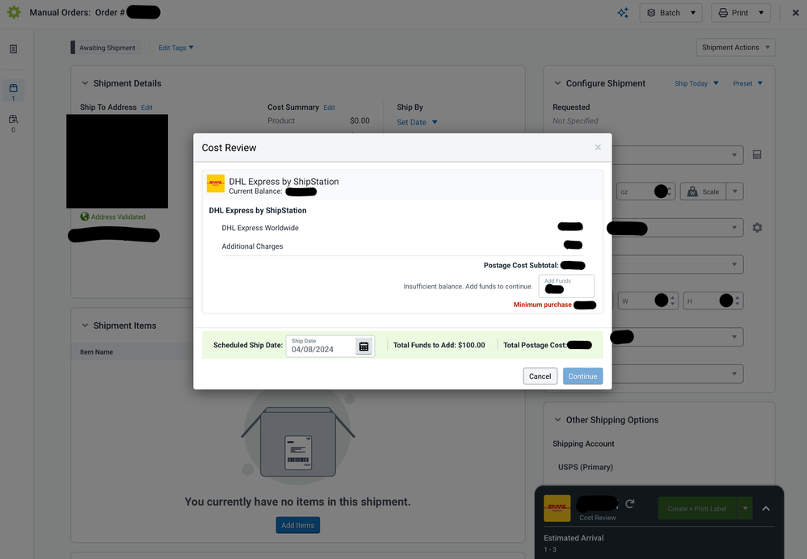807x559 pixels.
Task: Open the Edit Tags menu
Action: (176, 48)
